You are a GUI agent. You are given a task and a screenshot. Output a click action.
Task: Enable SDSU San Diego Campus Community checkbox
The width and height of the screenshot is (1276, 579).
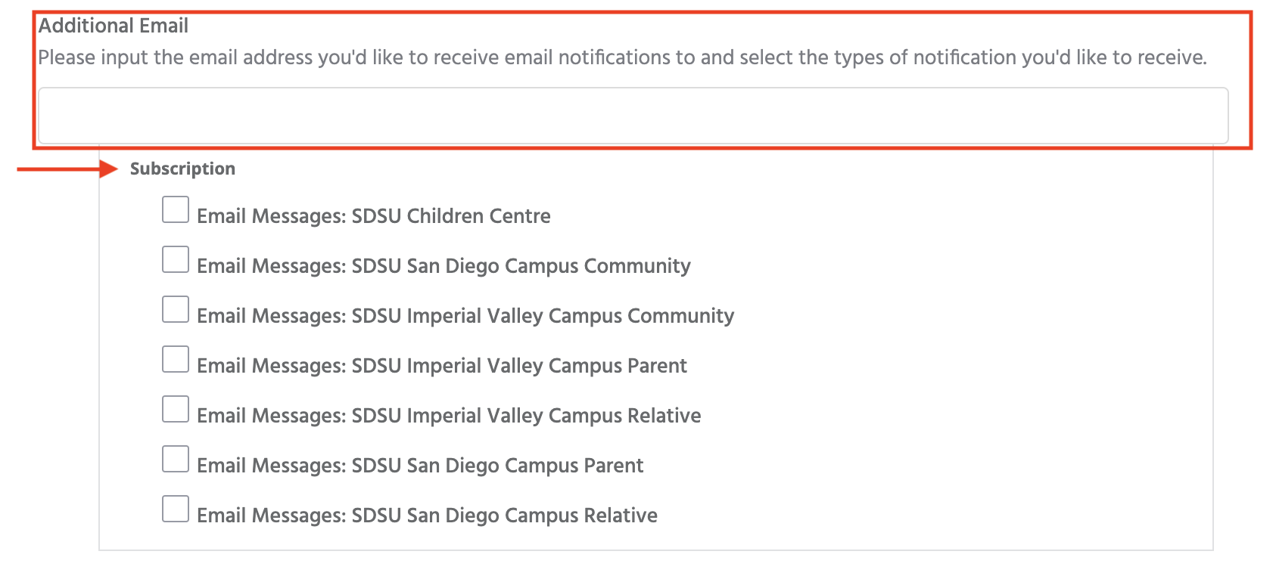click(176, 260)
